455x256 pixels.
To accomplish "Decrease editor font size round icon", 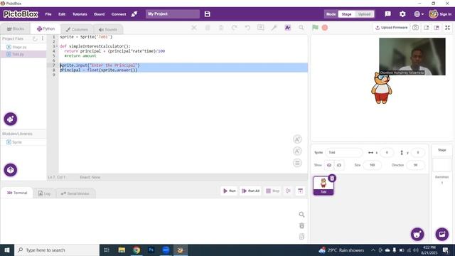I will click(297, 151).
